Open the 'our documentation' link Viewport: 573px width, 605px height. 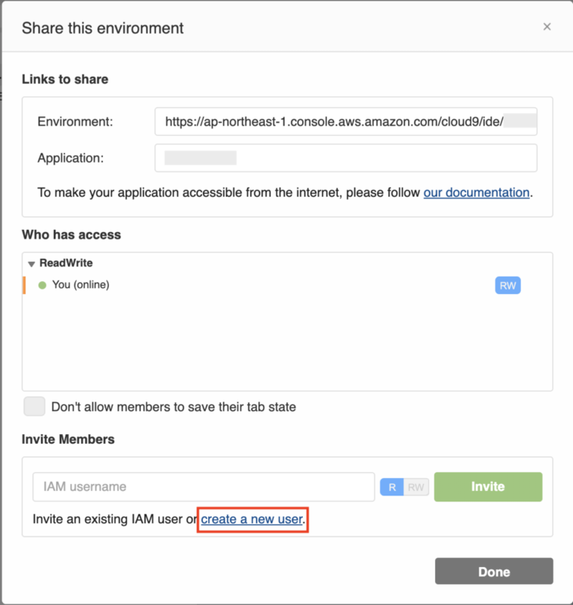(476, 193)
